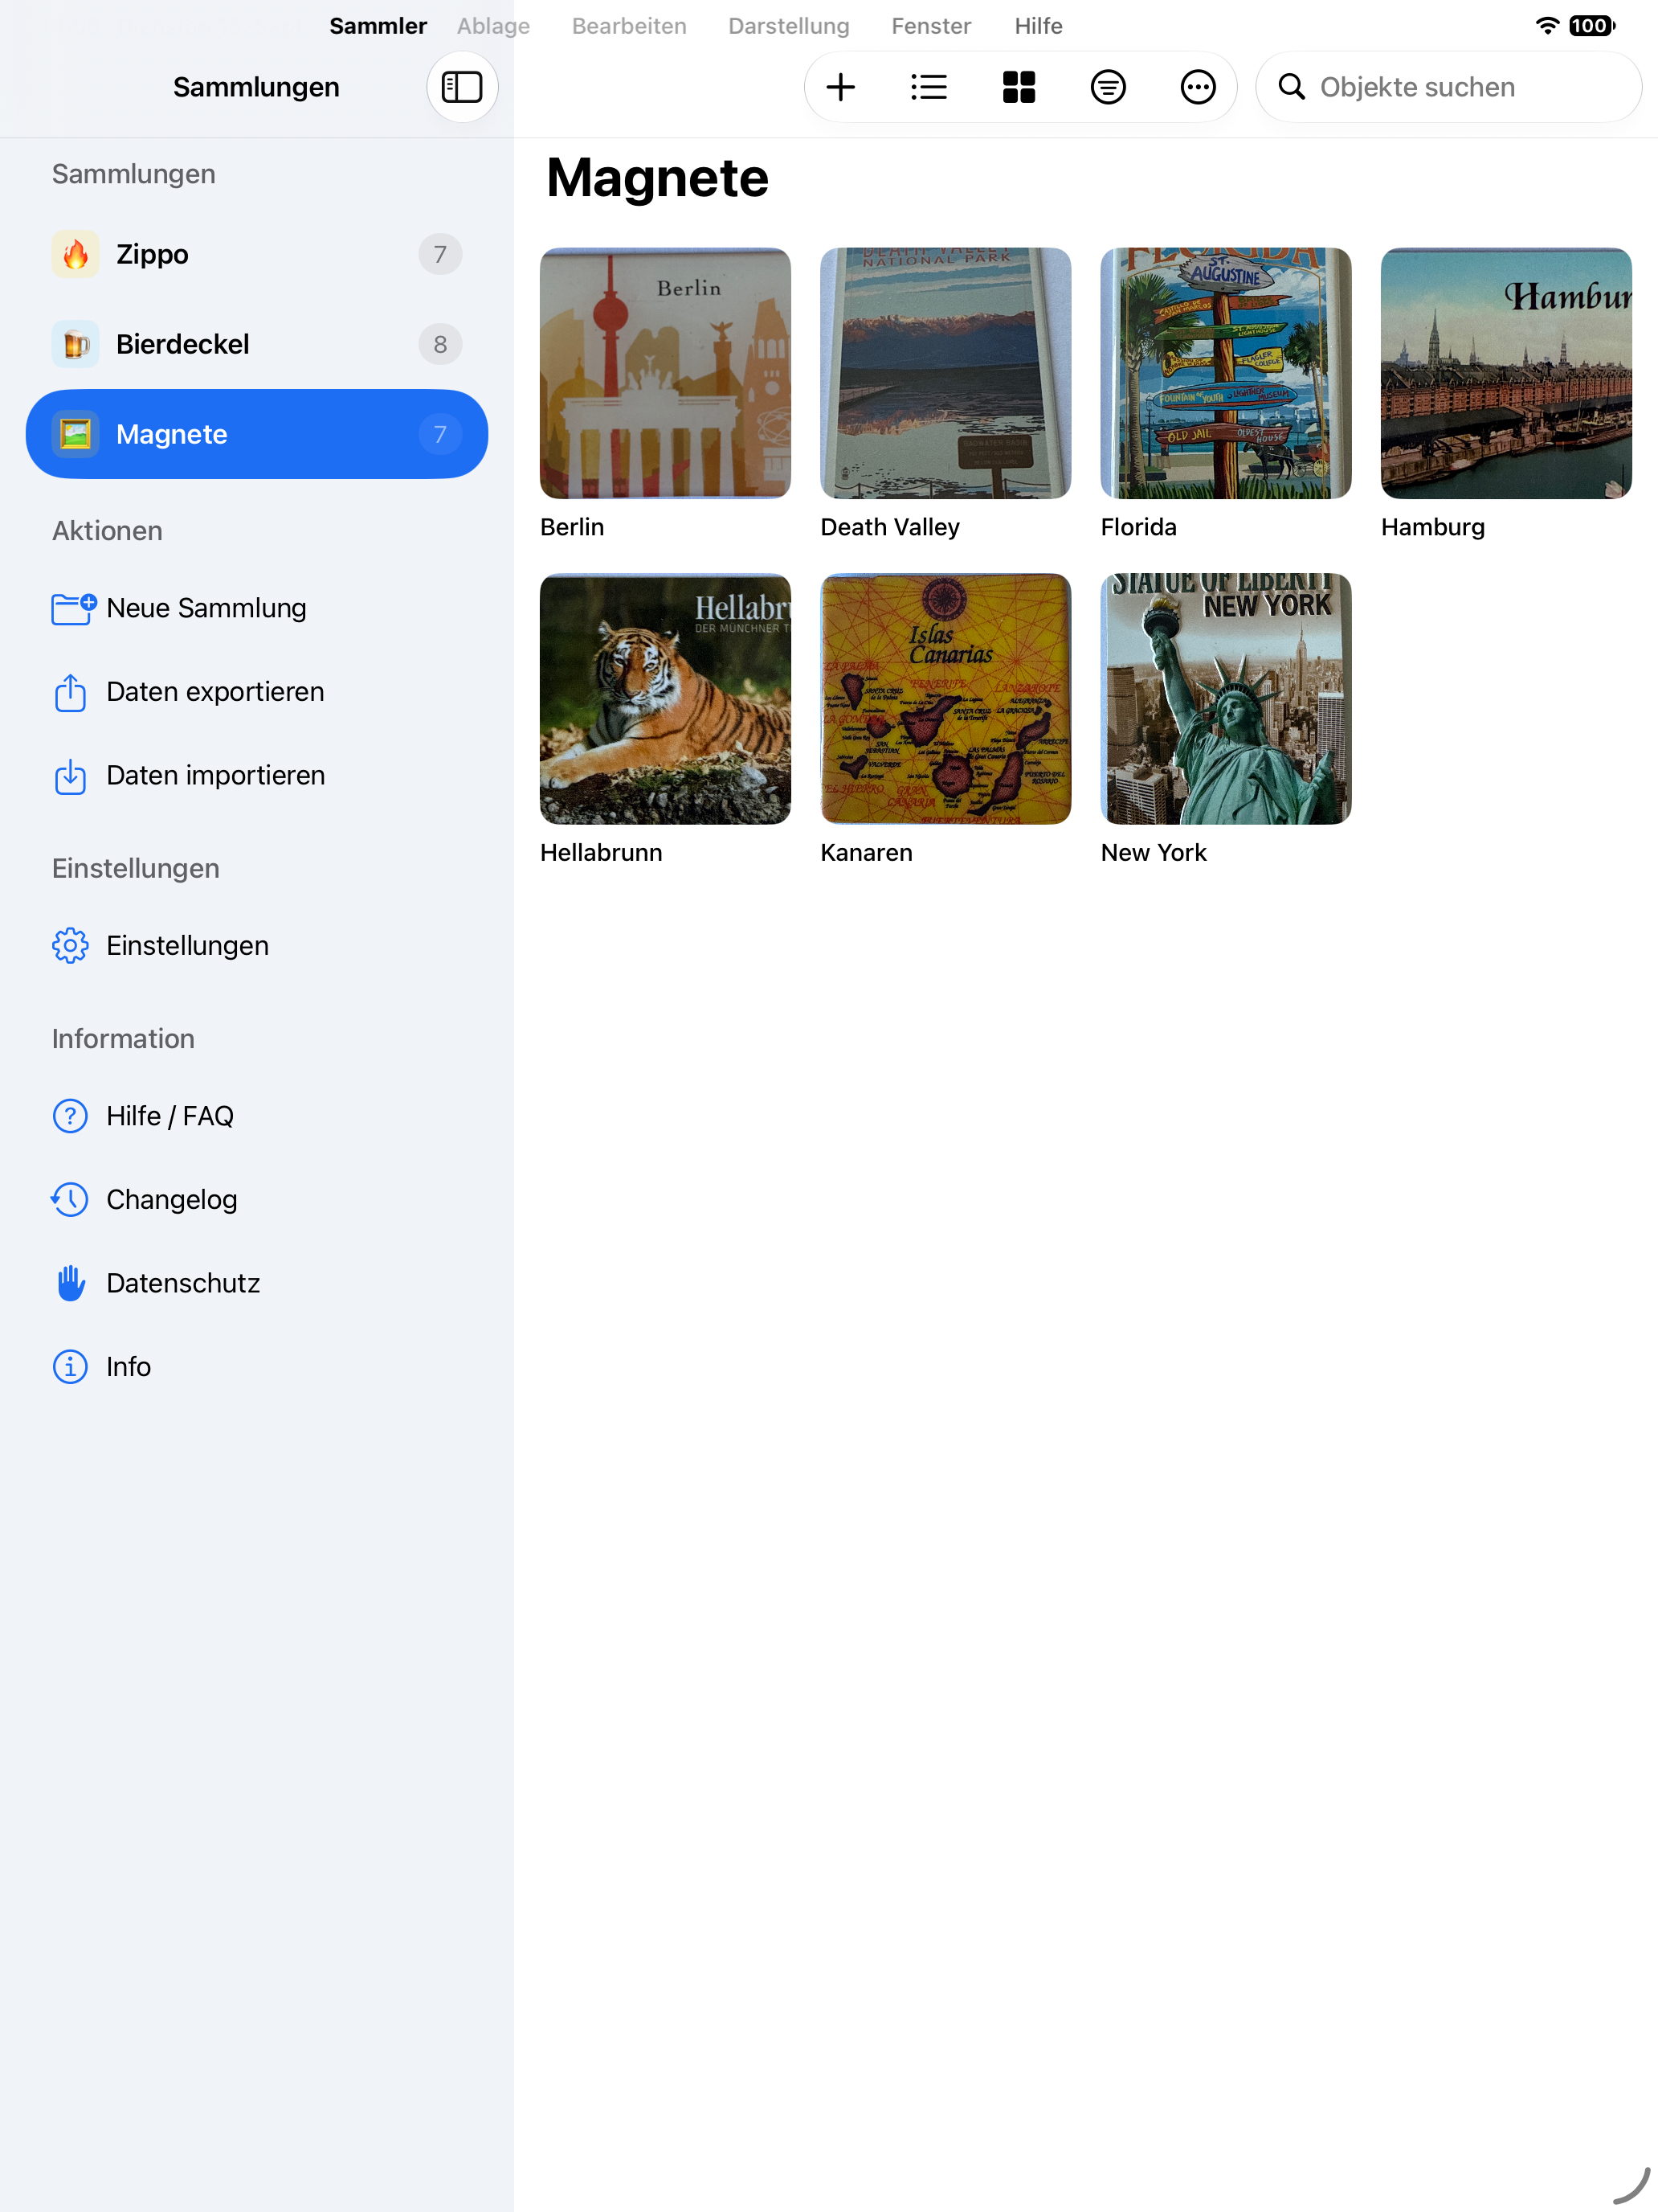Create a Neue Sammlung

[x=257, y=608]
